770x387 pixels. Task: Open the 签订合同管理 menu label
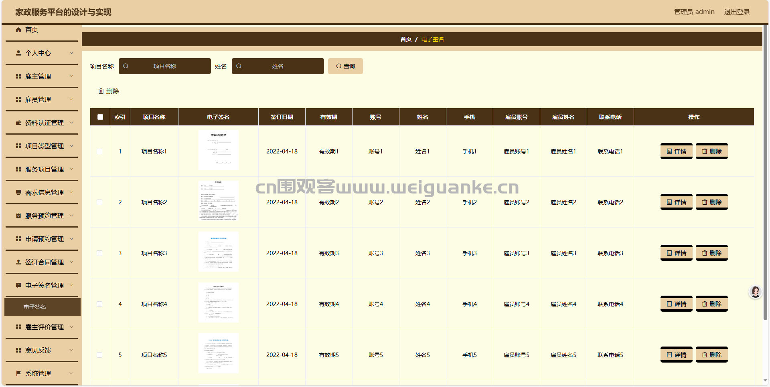(45, 262)
